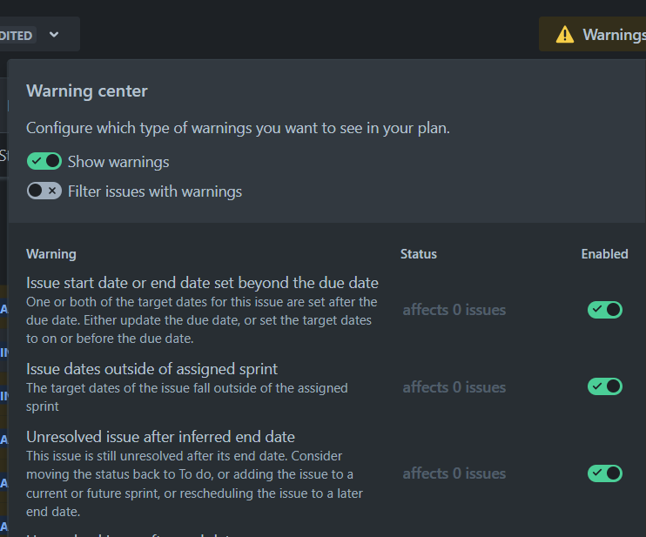Click the Warning column header
This screenshot has height=537, width=646.
(51, 254)
